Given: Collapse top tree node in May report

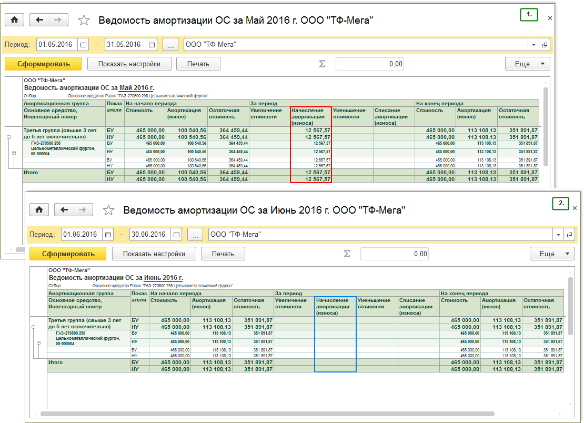Looking at the screenshot, I should pos(9,137).
